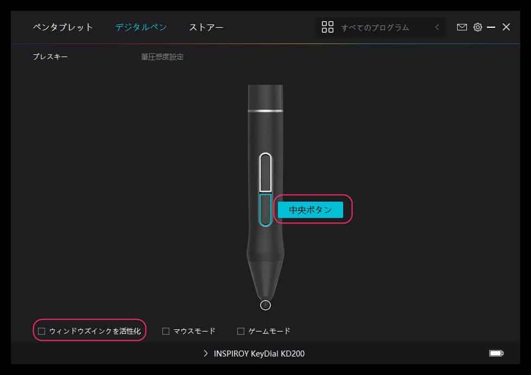
Task: Open the mail feedback icon
Action: tap(462, 27)
